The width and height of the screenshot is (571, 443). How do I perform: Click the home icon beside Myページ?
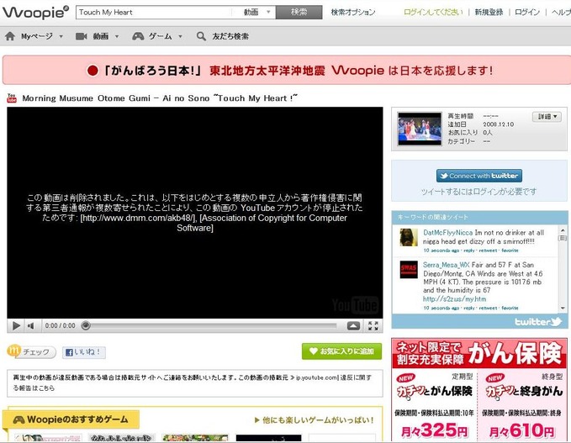(10, 36)
